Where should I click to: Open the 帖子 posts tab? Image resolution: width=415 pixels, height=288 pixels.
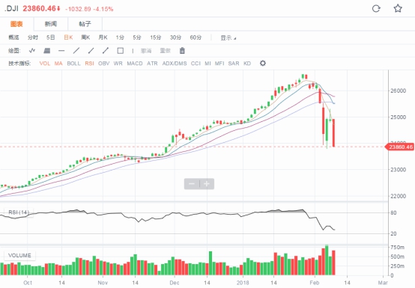pos(85,24)
